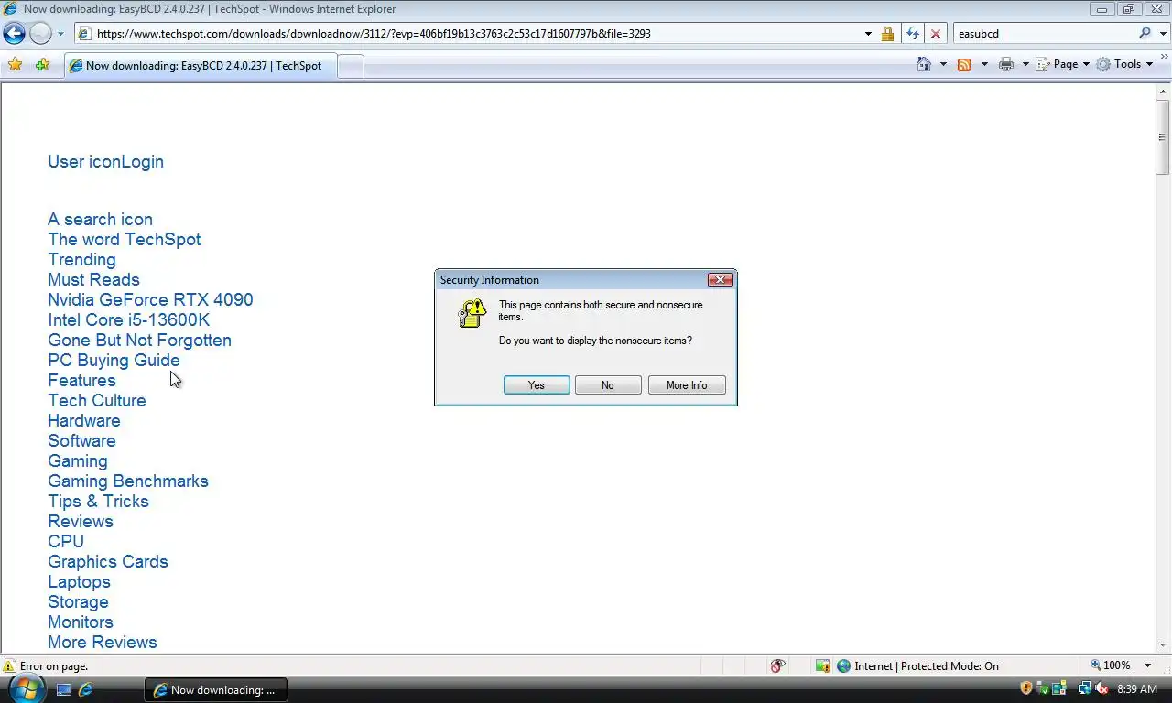The image size is (1172, 703).
Task: Click the magnifier search icon
Action: (1145, 34)
